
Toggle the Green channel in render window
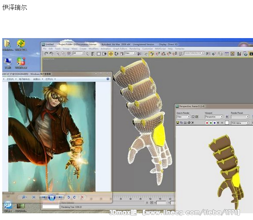pyautogui.click(x=211, y=123)
